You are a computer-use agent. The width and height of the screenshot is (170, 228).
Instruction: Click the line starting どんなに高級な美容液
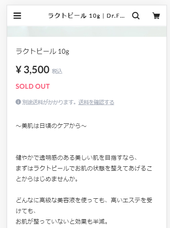click(84, 200)
